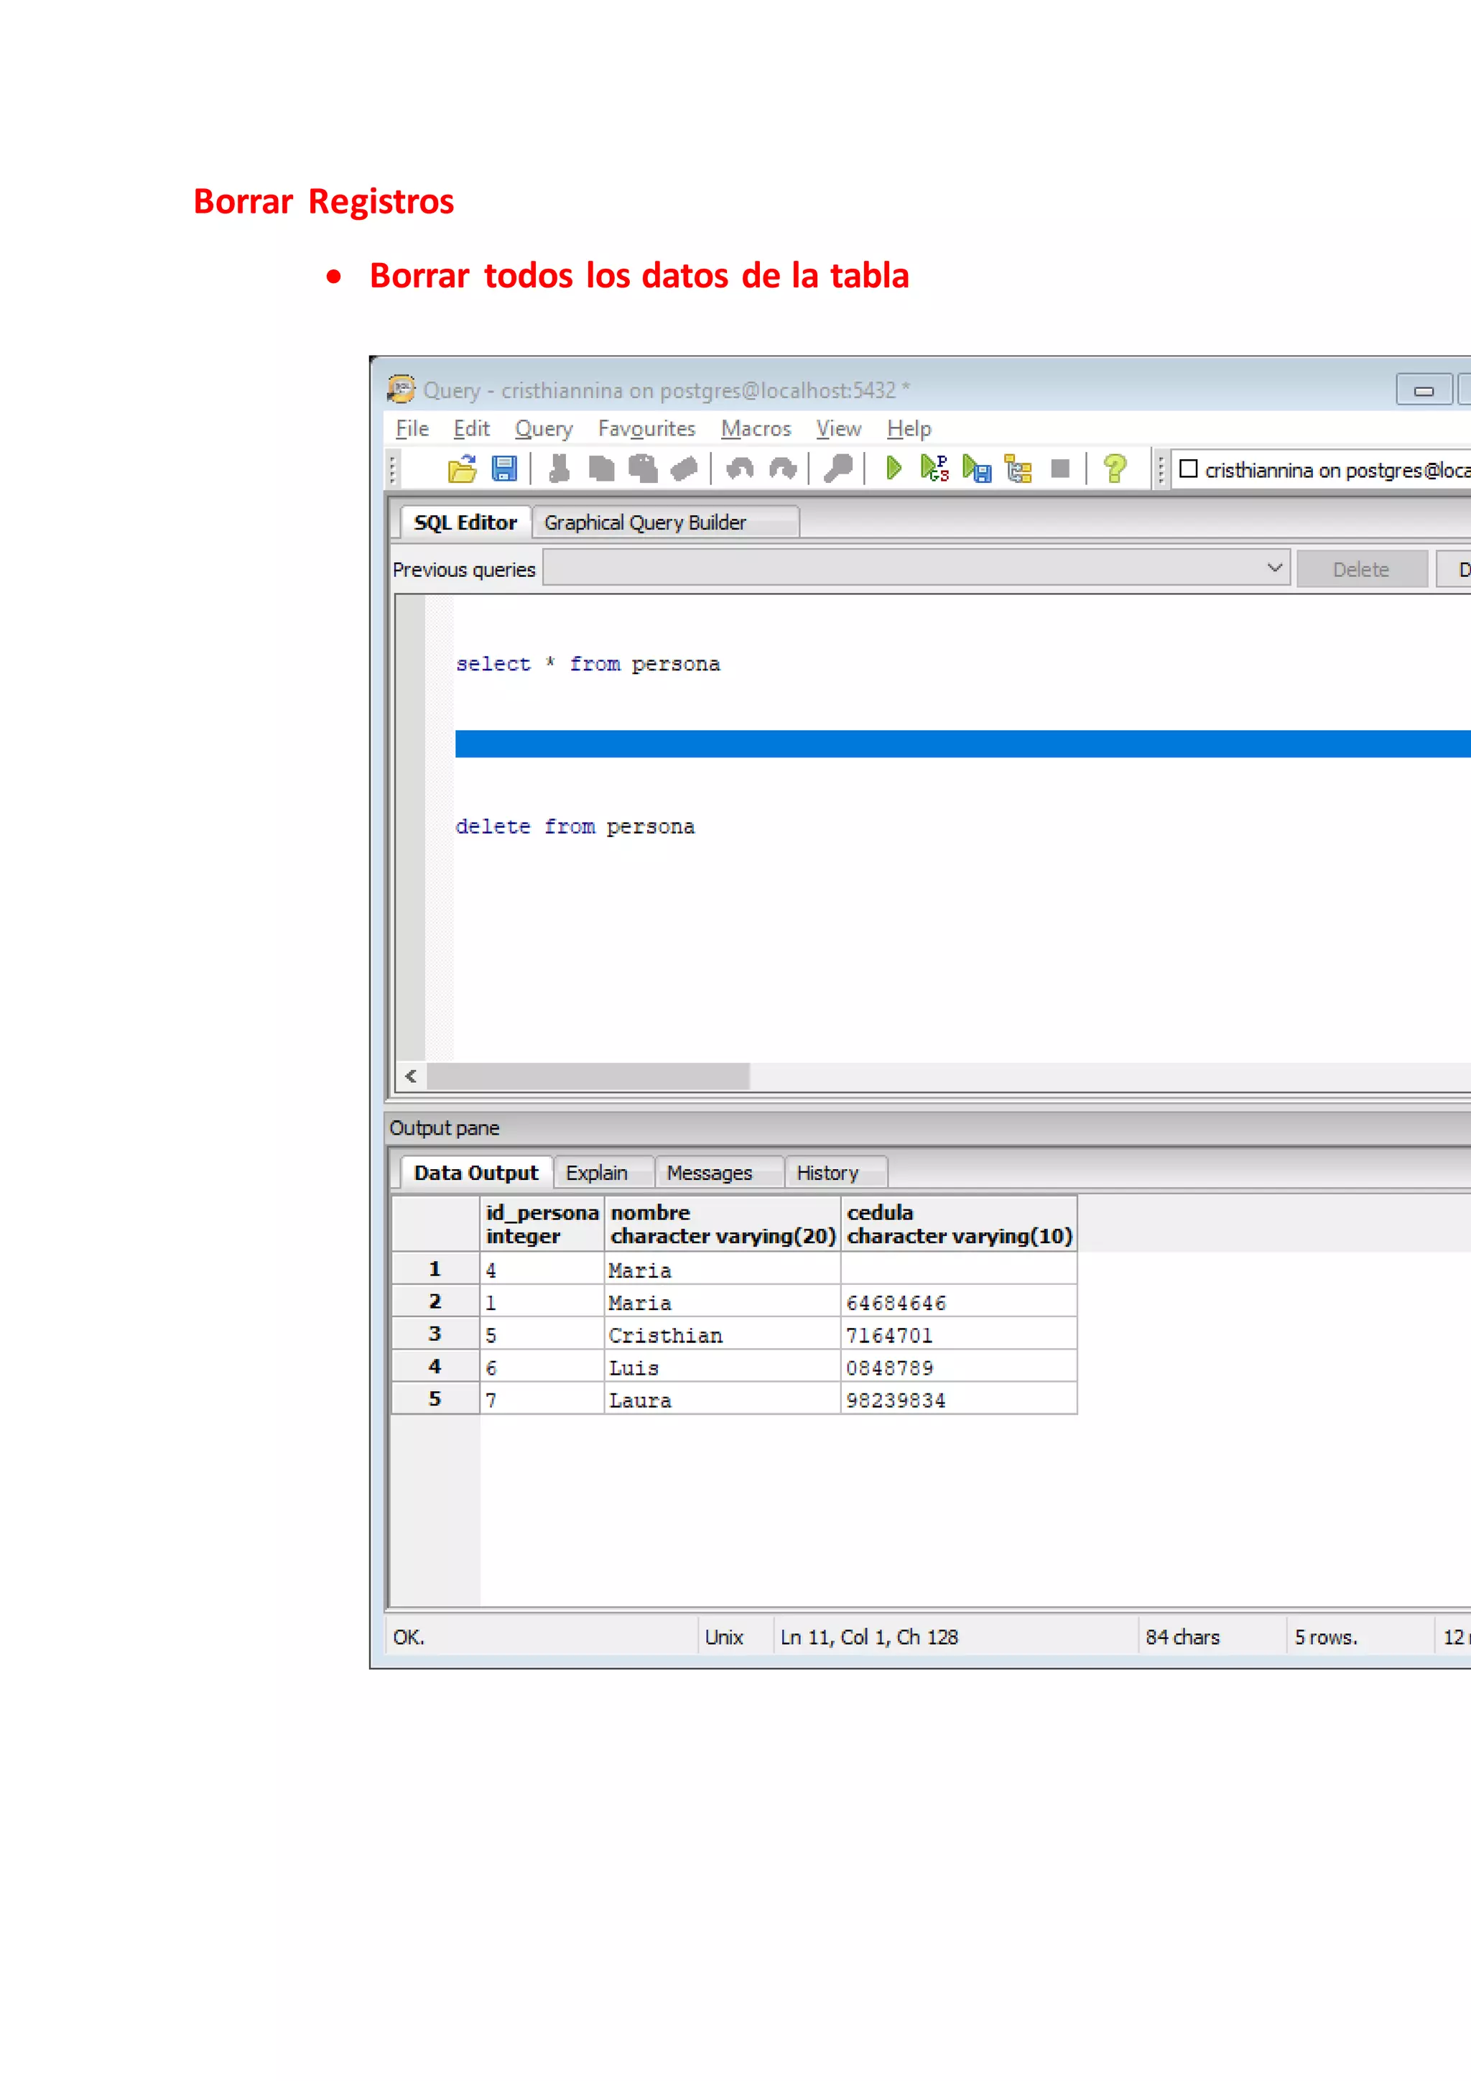The height and width of the screenshot is (2081, 1471).
Task: Select row header 1 in results
Action: (436, 1269)
